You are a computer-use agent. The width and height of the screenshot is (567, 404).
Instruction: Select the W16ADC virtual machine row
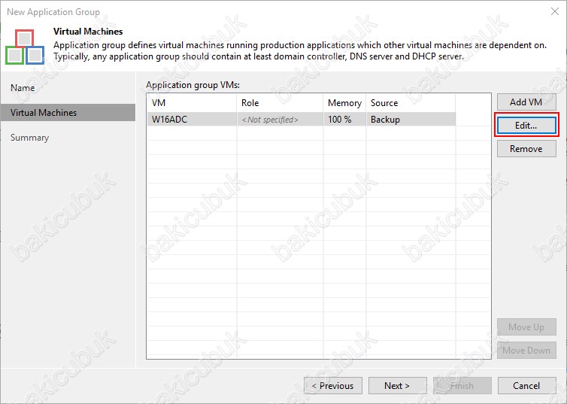[191, 120]
